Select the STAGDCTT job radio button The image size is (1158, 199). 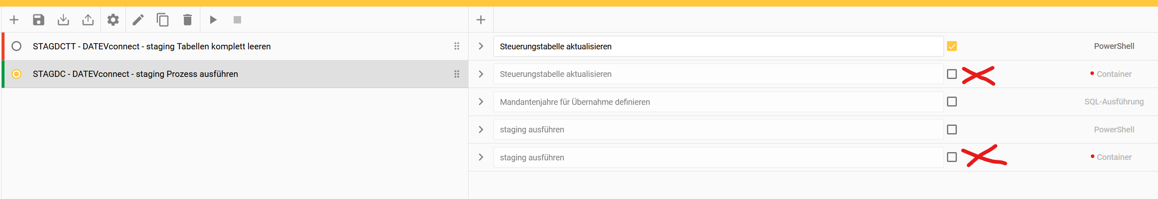(16, 46)
